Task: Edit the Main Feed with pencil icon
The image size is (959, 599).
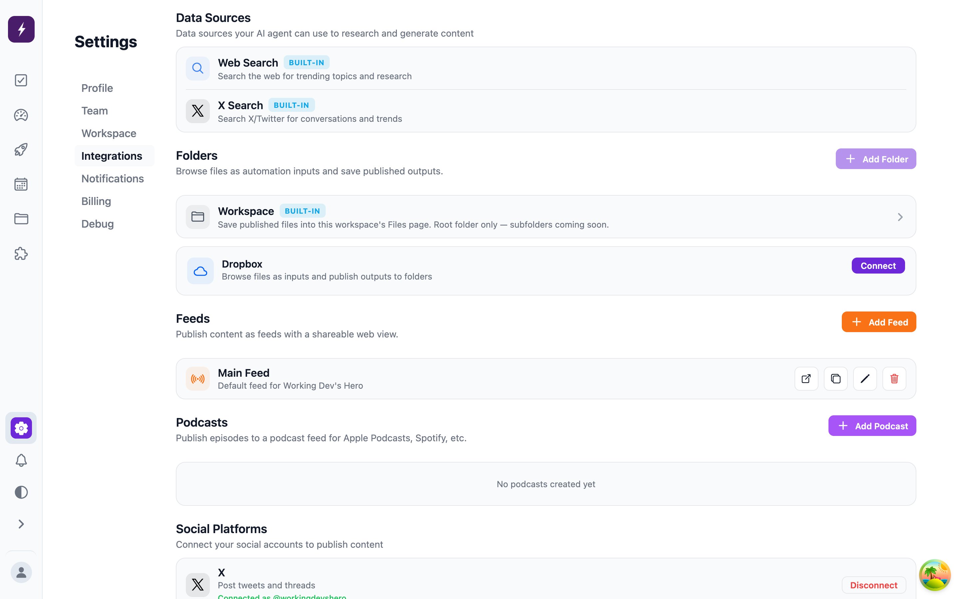Action: pyautogui.click(x=865, y=379)
